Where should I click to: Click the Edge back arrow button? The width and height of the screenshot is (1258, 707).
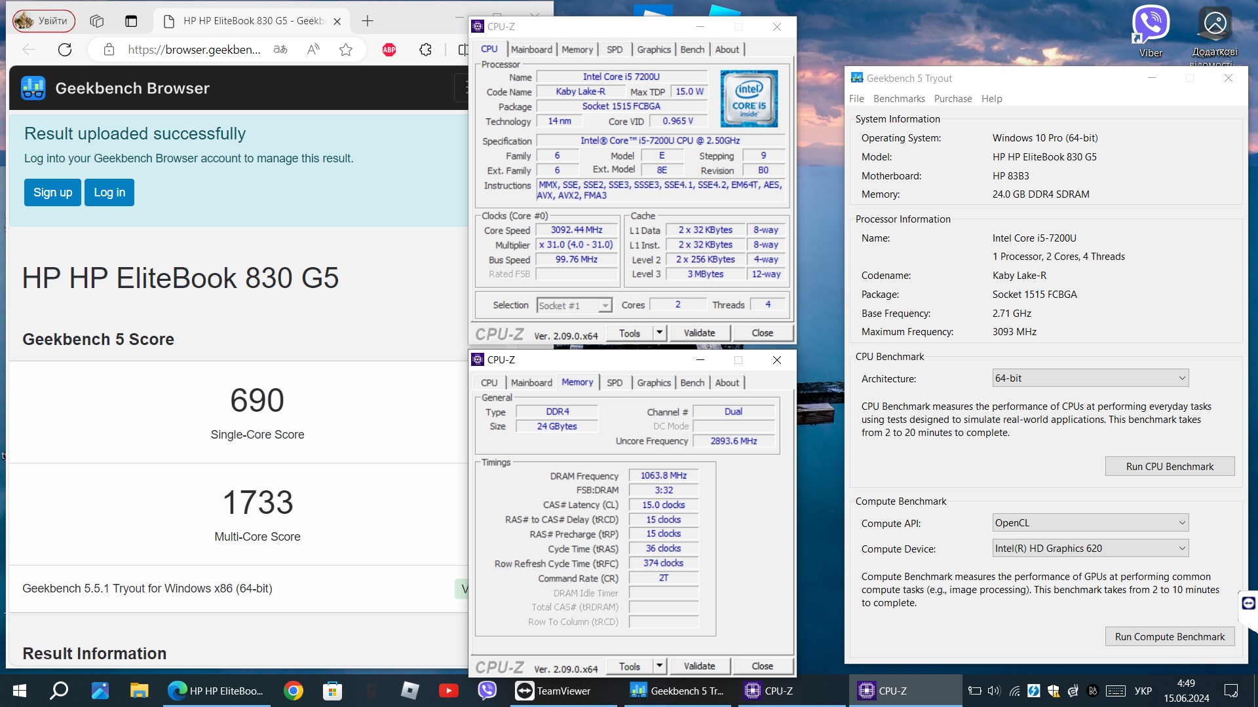(29, 50)
